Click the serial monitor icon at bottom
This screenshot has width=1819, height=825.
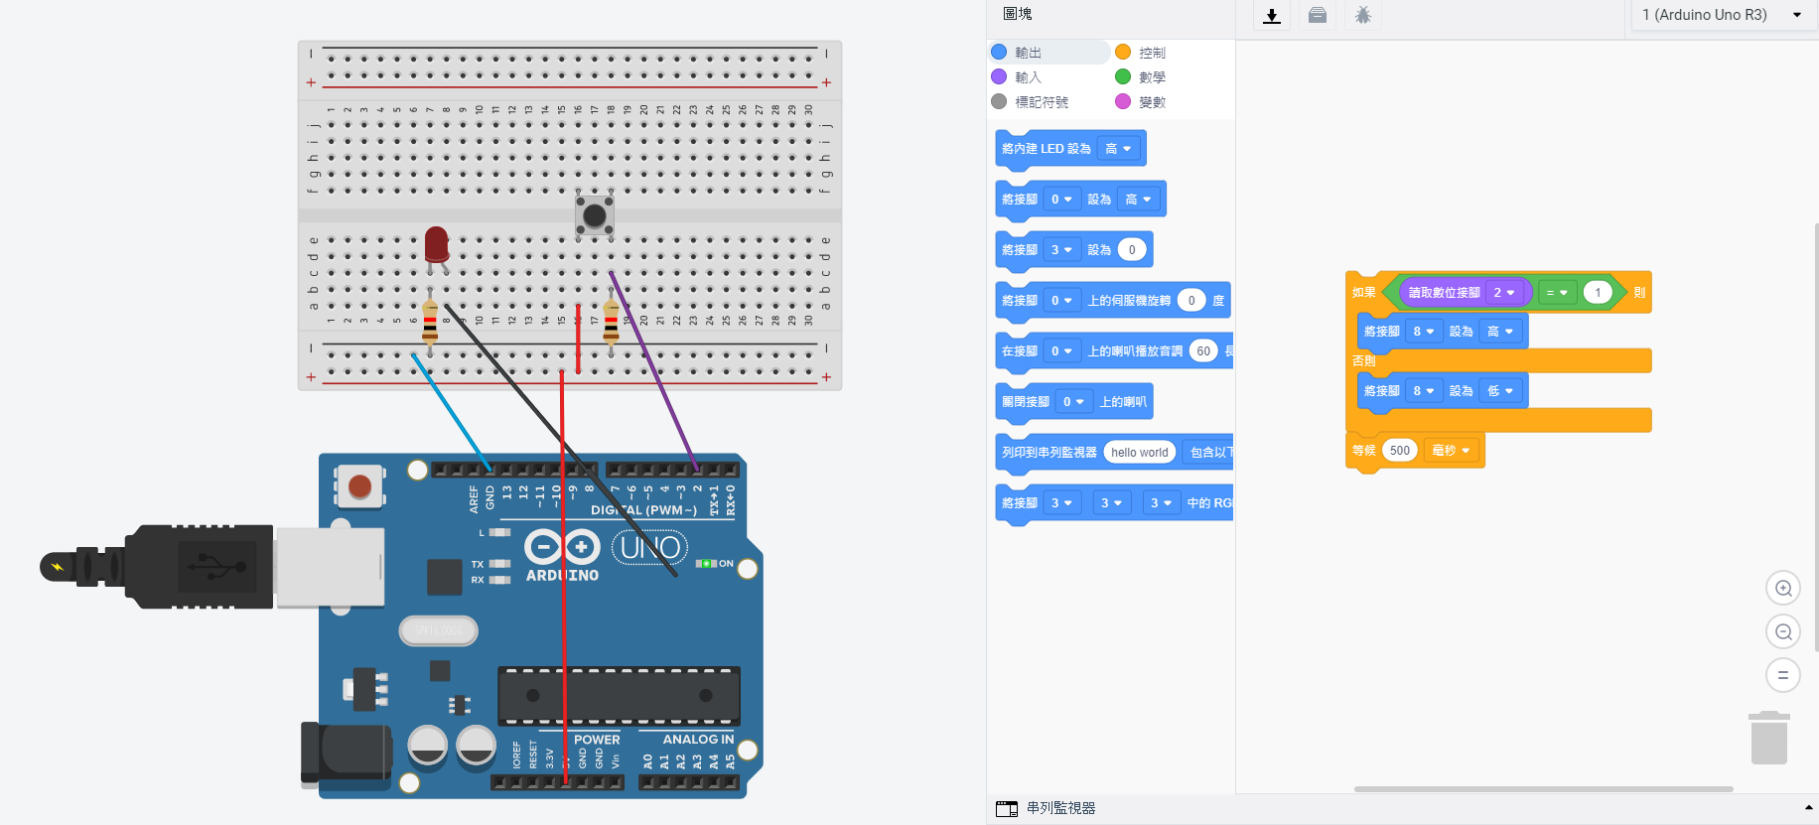1007,808
